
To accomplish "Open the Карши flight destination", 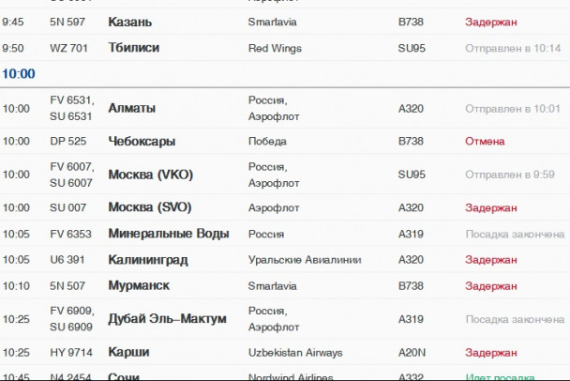I will point(127,353).
